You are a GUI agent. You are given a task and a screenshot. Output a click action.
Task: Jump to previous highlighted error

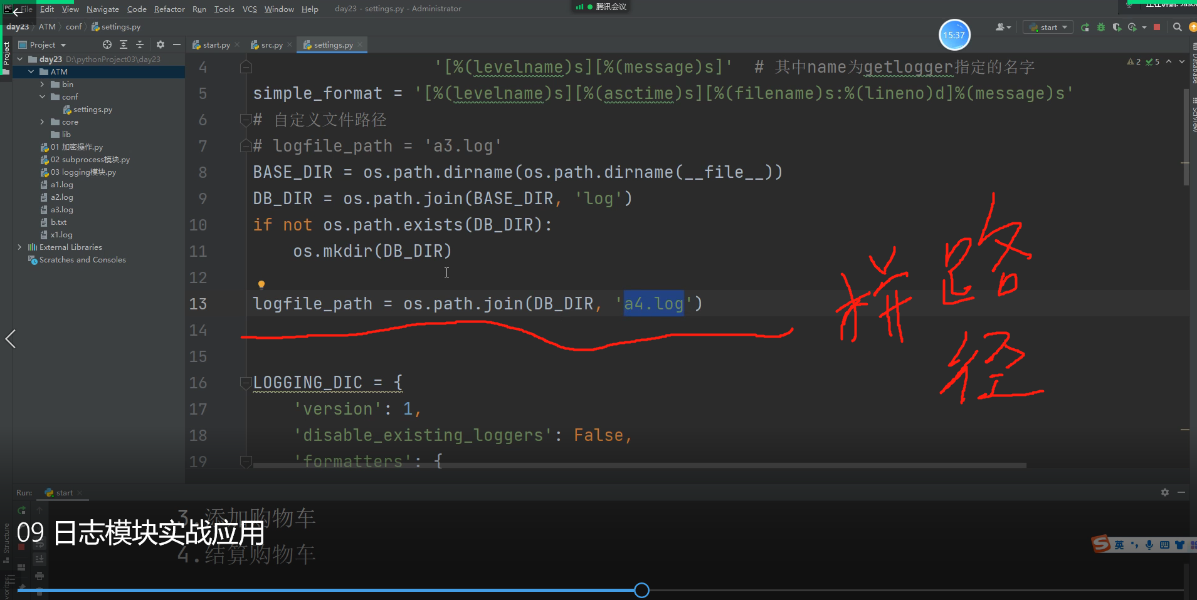(1169, 61)
